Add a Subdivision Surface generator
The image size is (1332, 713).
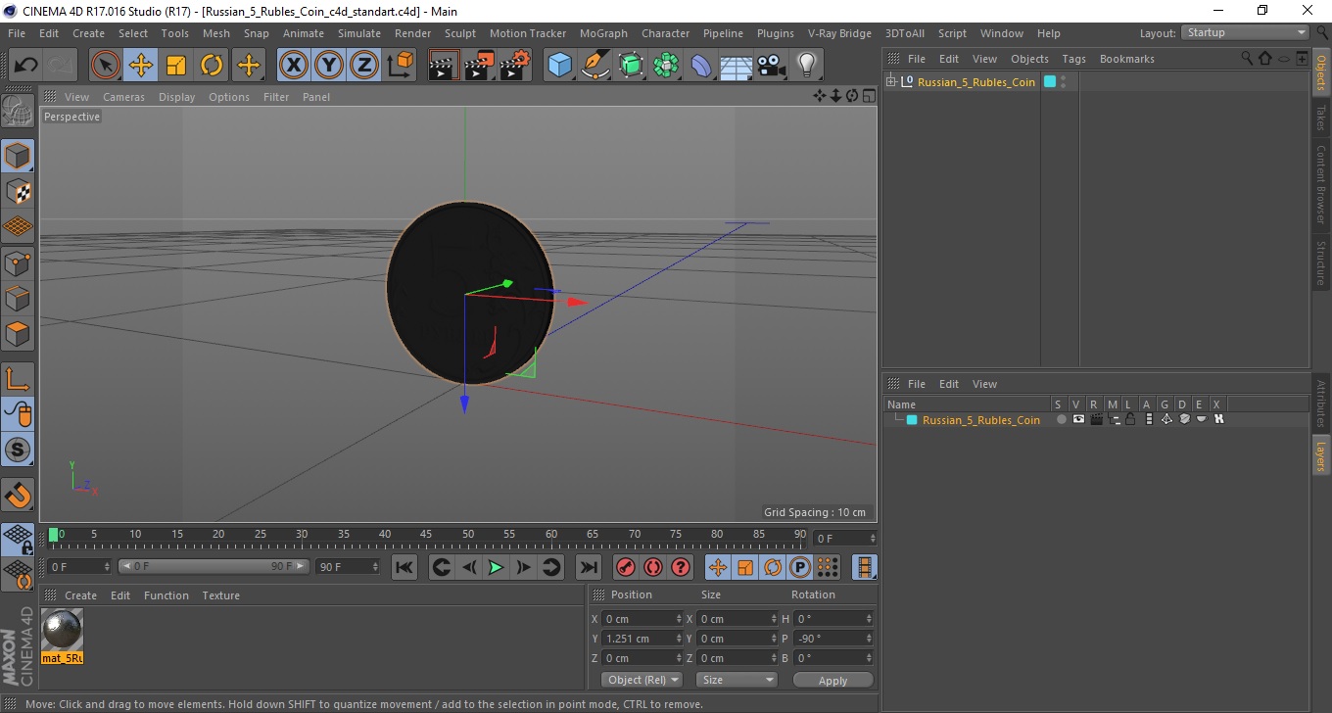[631, 66]
